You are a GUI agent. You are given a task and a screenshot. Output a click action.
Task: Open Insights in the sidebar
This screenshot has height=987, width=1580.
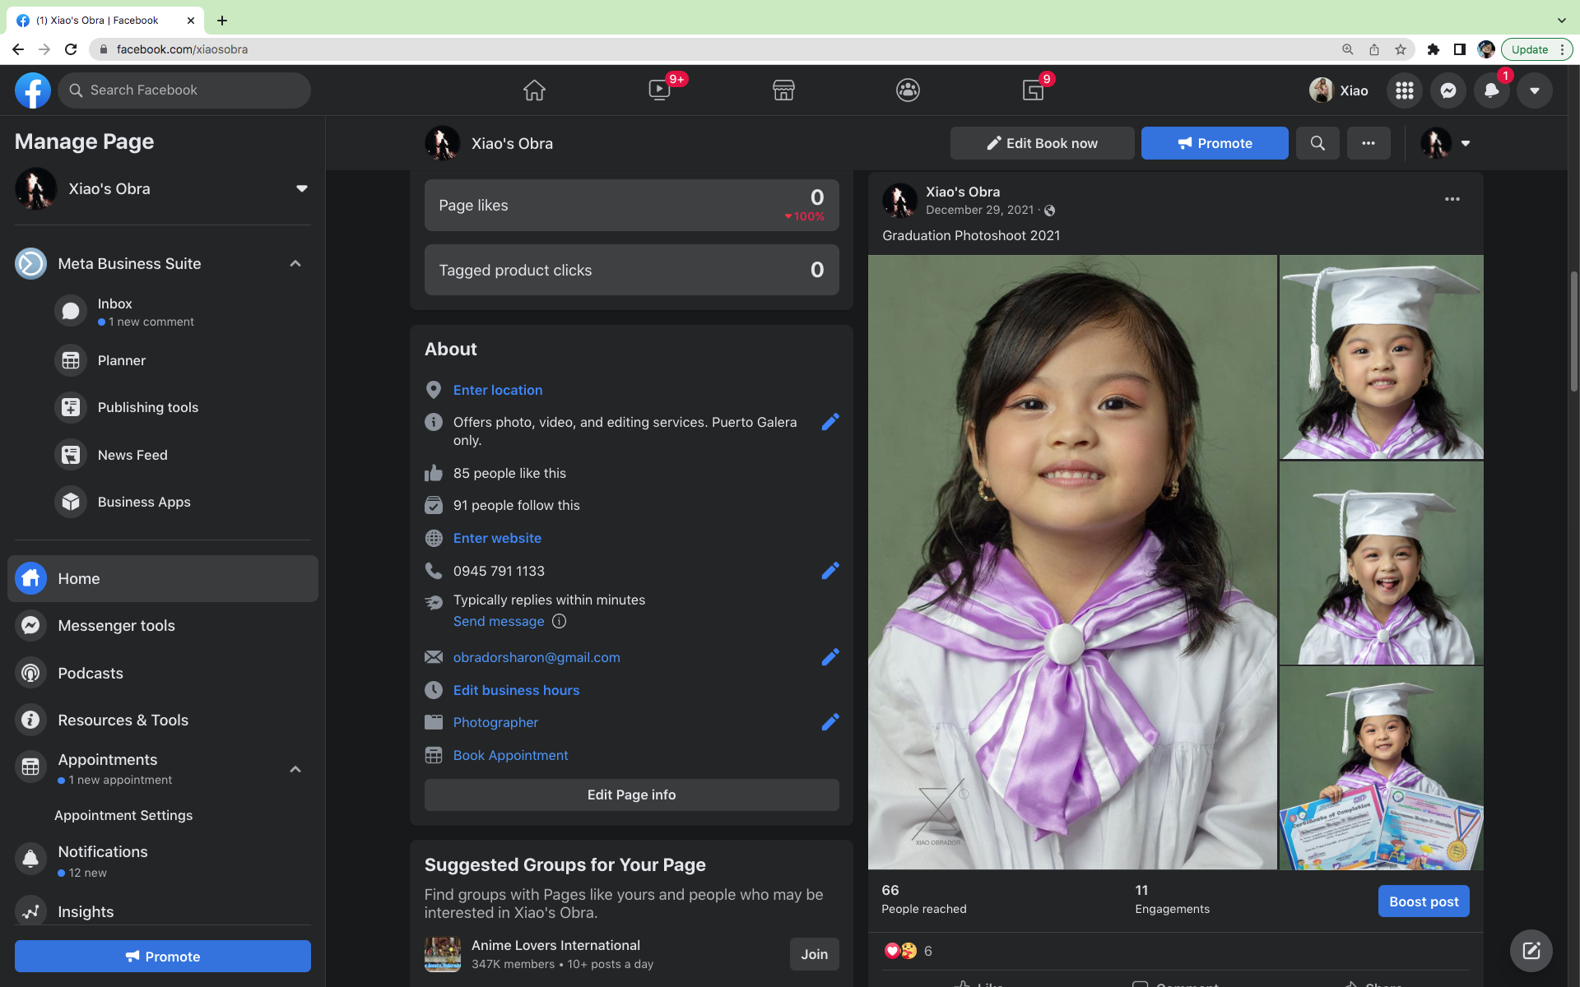coord(163,911)
